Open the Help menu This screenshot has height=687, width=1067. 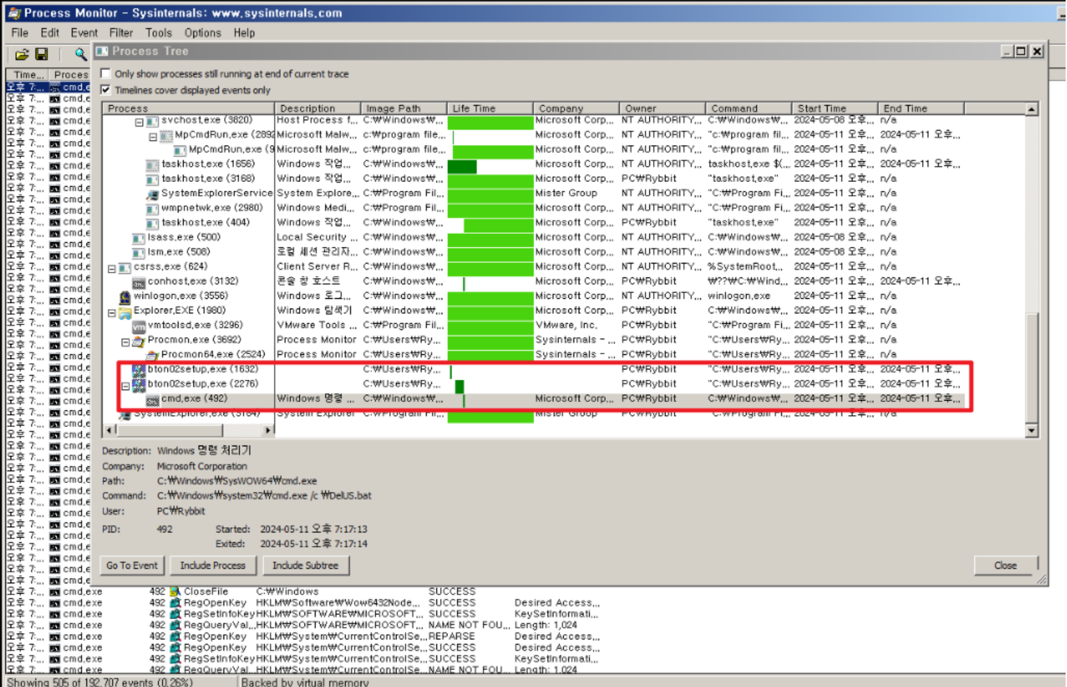coord(244,33)
